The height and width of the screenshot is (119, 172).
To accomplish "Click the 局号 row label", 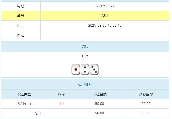I will coord(20,6).
